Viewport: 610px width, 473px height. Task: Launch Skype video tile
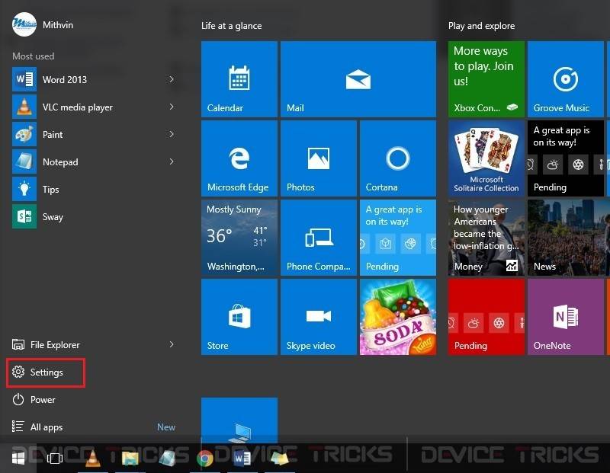click(318, 316)
